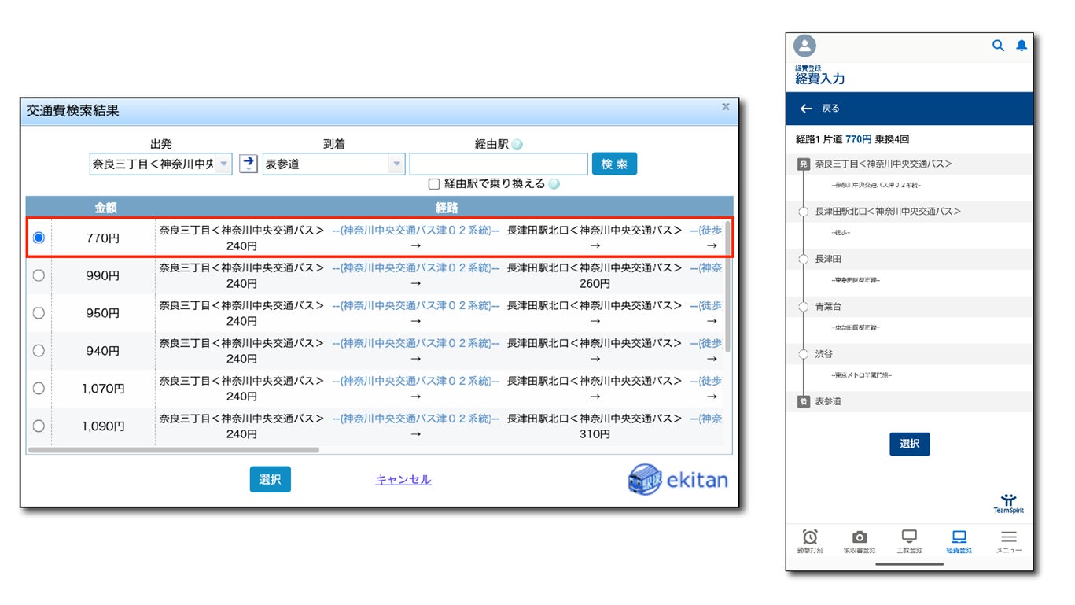Screen dimensions: 1075x605
Task: Click the 検索 button
Action: tap(614, 164)
